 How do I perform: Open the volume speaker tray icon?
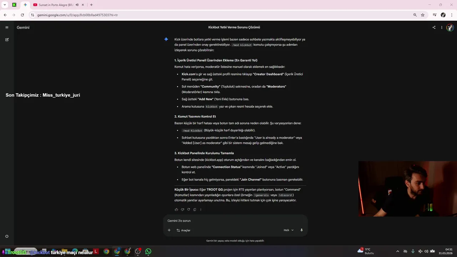point(426,251)
